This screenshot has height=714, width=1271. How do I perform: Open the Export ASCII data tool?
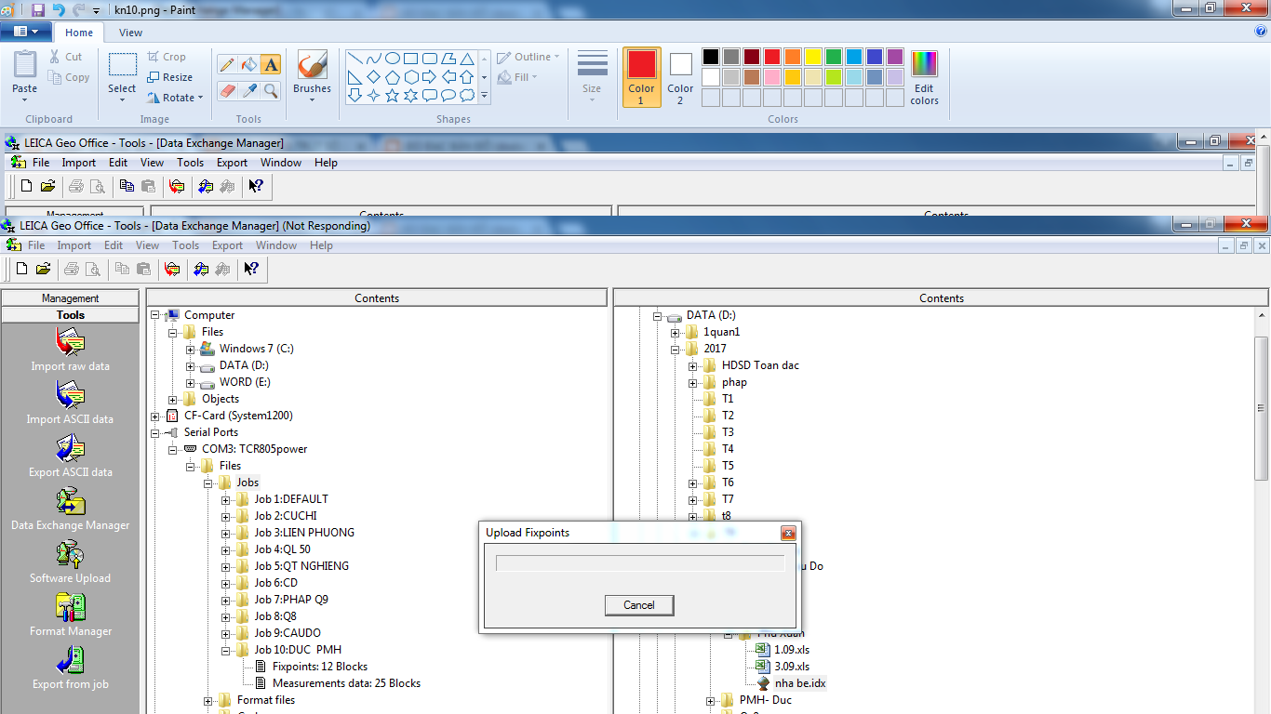tap(71, 456)
